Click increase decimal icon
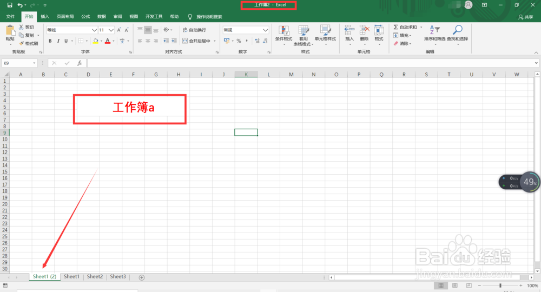The width and height of the screenshot is (541, 292). tap(257, 41)
